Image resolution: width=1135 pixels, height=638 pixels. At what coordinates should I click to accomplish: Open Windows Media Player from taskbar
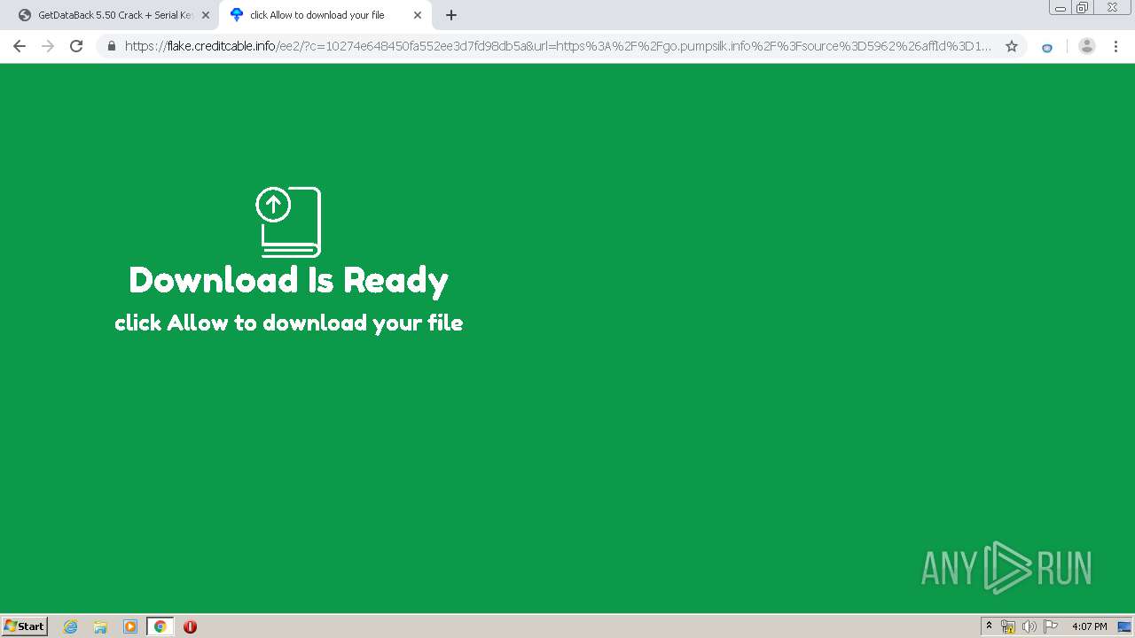point(130,626)
